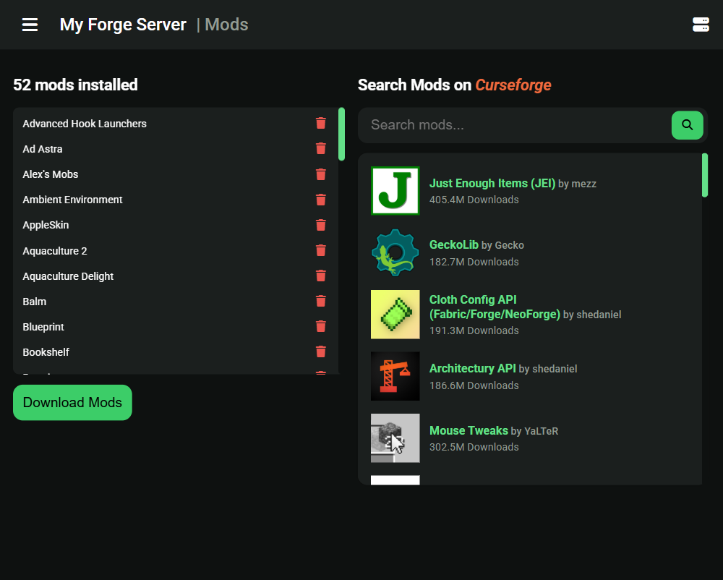The height and width of the screenshot is (580, 723).
Task: Click the Architectury API crane thumbnail
Action: 395,376
